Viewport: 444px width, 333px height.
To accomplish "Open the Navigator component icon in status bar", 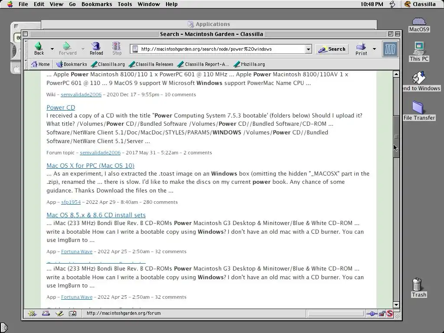I will tap(32, 313).
